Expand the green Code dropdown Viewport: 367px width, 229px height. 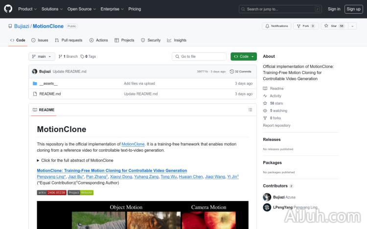244,57
